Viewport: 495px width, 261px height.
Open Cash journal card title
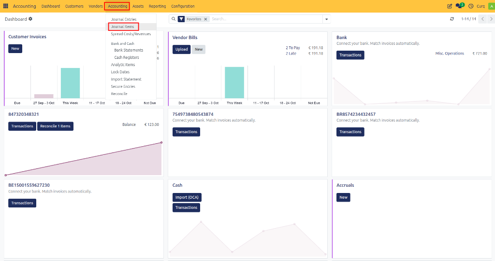pyautogui.click(x=177, y=185)
